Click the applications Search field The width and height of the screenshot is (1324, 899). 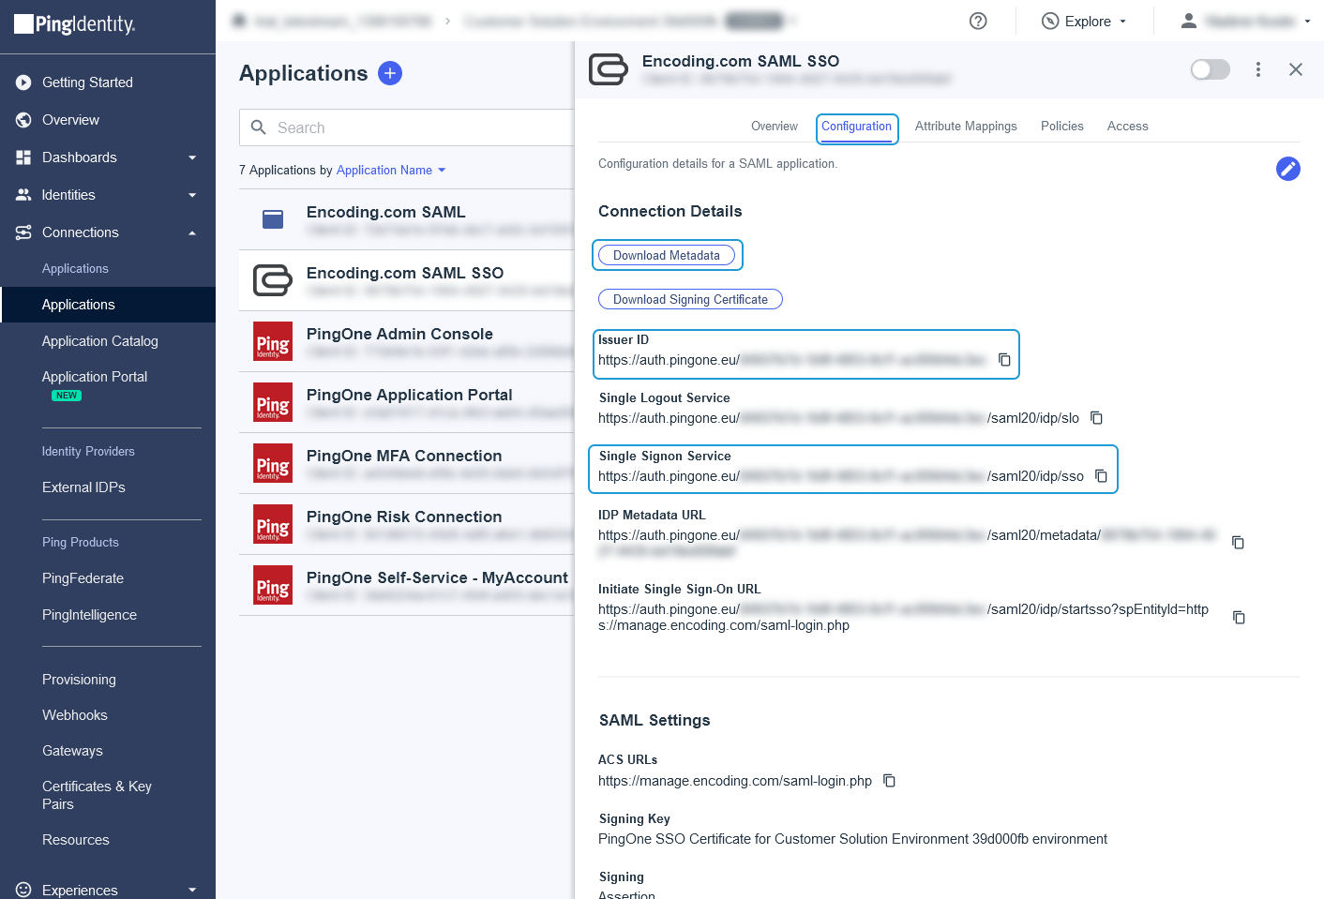[x=407, y=127]
